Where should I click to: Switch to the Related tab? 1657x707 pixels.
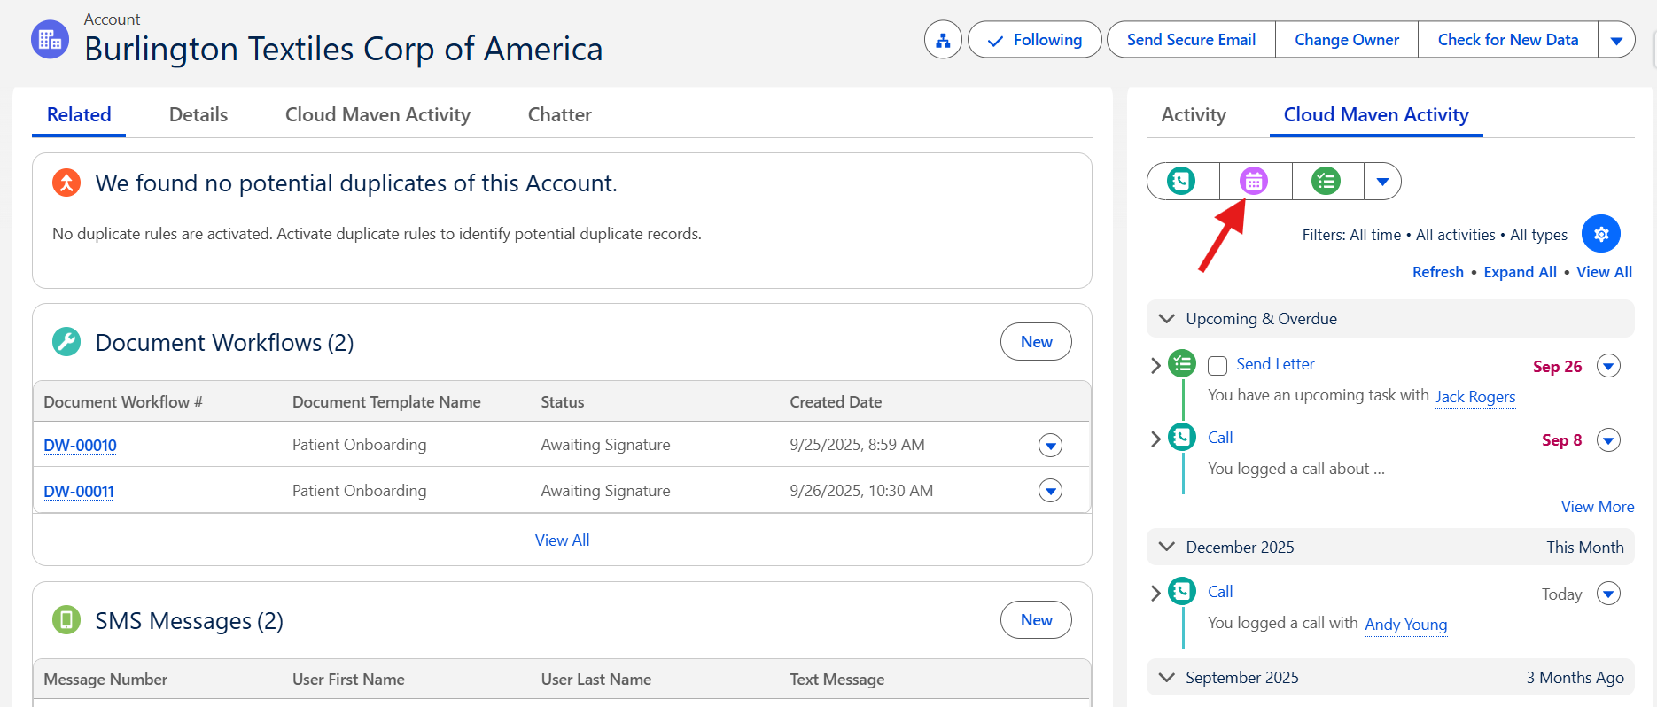(79, 115)
